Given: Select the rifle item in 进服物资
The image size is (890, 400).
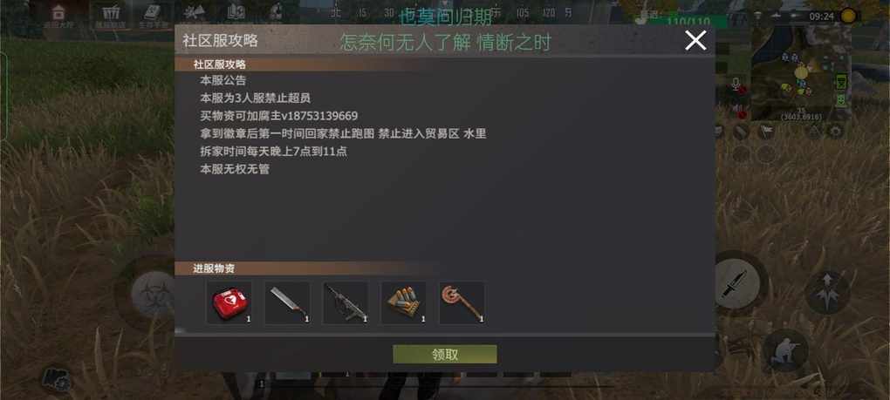Looking at the screenshot, I should pyautogui.click(x=346, y=303).
